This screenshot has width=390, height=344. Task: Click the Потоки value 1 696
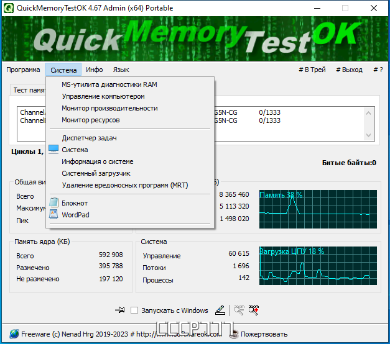(x=241, y=266)
